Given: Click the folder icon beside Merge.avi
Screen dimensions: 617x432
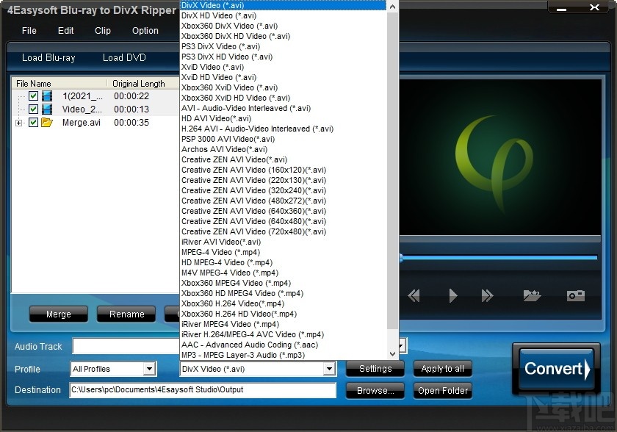Looking at the screenshot, I should tap(46, 123).
